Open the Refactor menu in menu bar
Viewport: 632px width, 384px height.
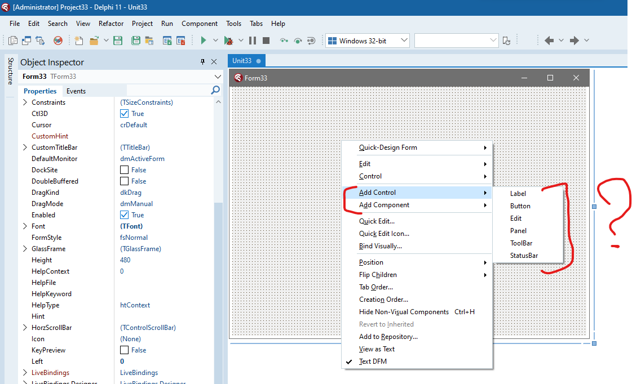coord(111,24)
